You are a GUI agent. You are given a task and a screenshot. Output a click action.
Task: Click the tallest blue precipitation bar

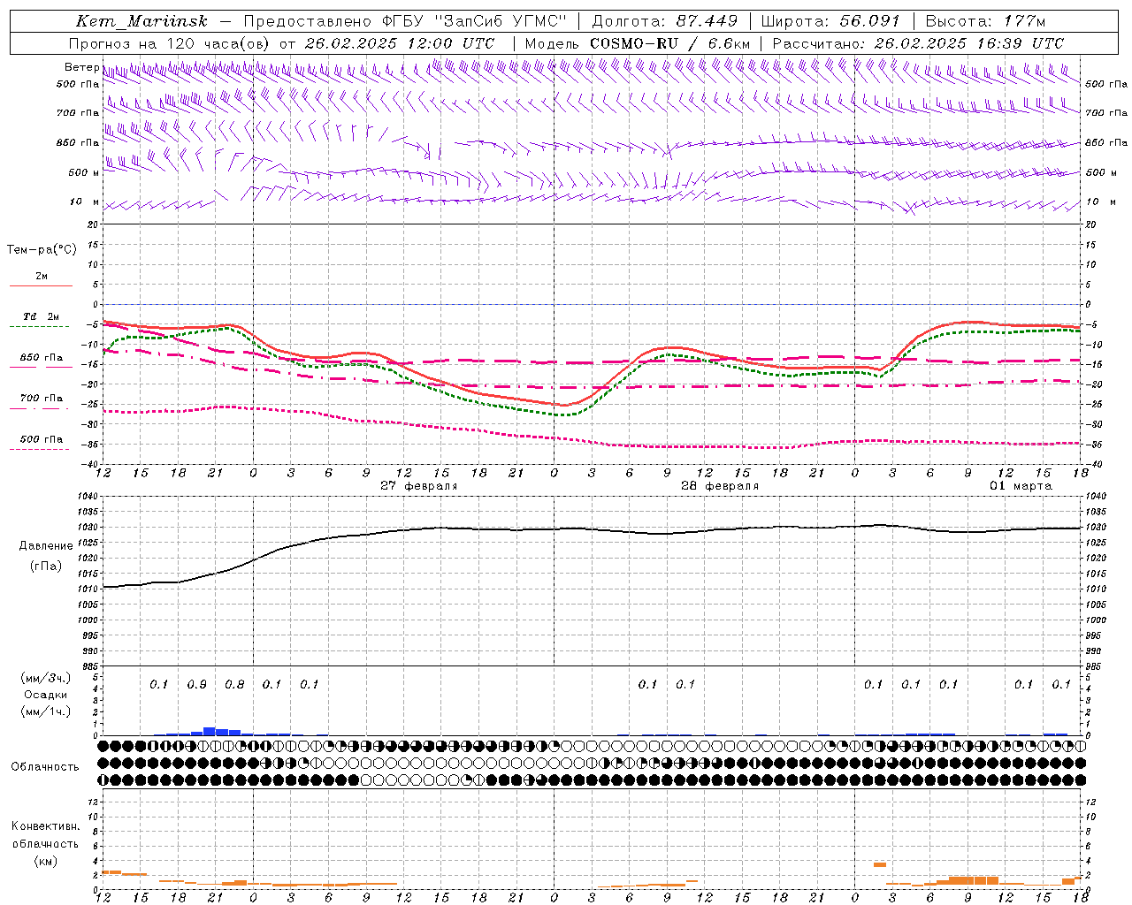[x=210, y=731]
